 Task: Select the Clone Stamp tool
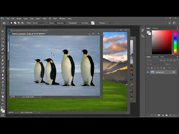(x=3, y=60)
